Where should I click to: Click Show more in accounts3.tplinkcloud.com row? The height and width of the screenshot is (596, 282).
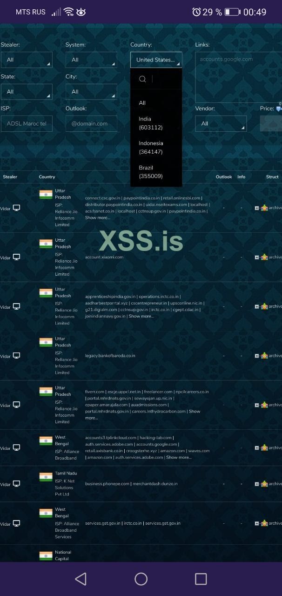[x=179, y=457]
